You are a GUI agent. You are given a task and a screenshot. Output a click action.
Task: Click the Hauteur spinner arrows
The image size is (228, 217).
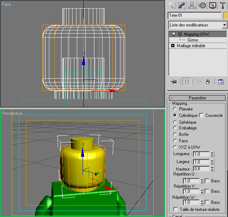(x=212, y=169)
